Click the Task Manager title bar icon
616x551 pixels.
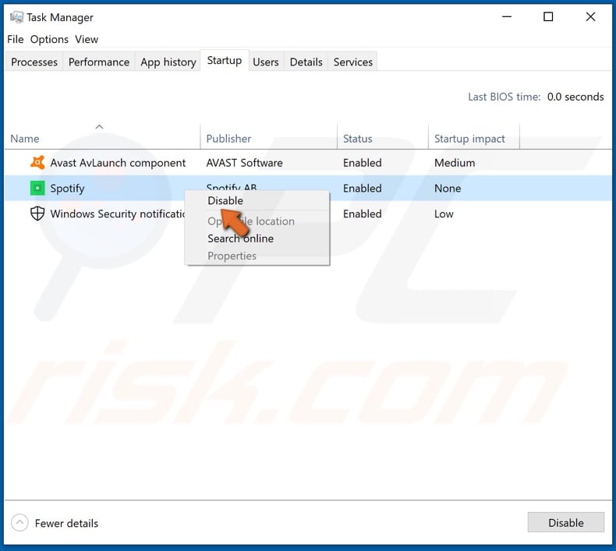coord(16,17)
